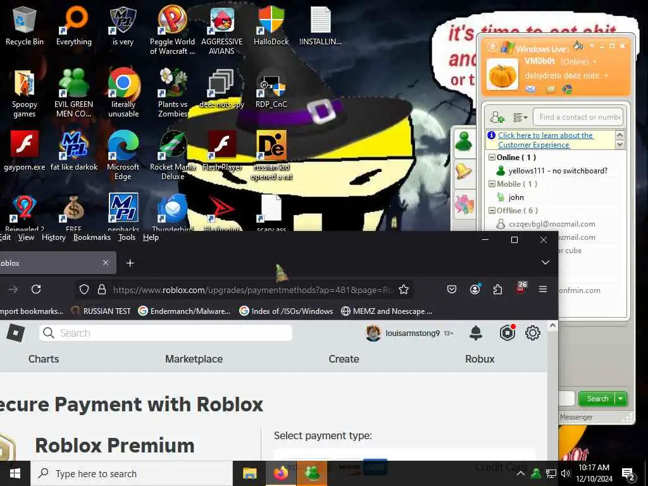Go to the Charts tab on Roblox
Viewport: 648px width, 486px height.
click(x=44, y=359)
